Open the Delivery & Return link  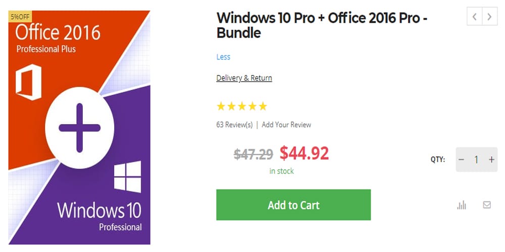pos(244,78)
